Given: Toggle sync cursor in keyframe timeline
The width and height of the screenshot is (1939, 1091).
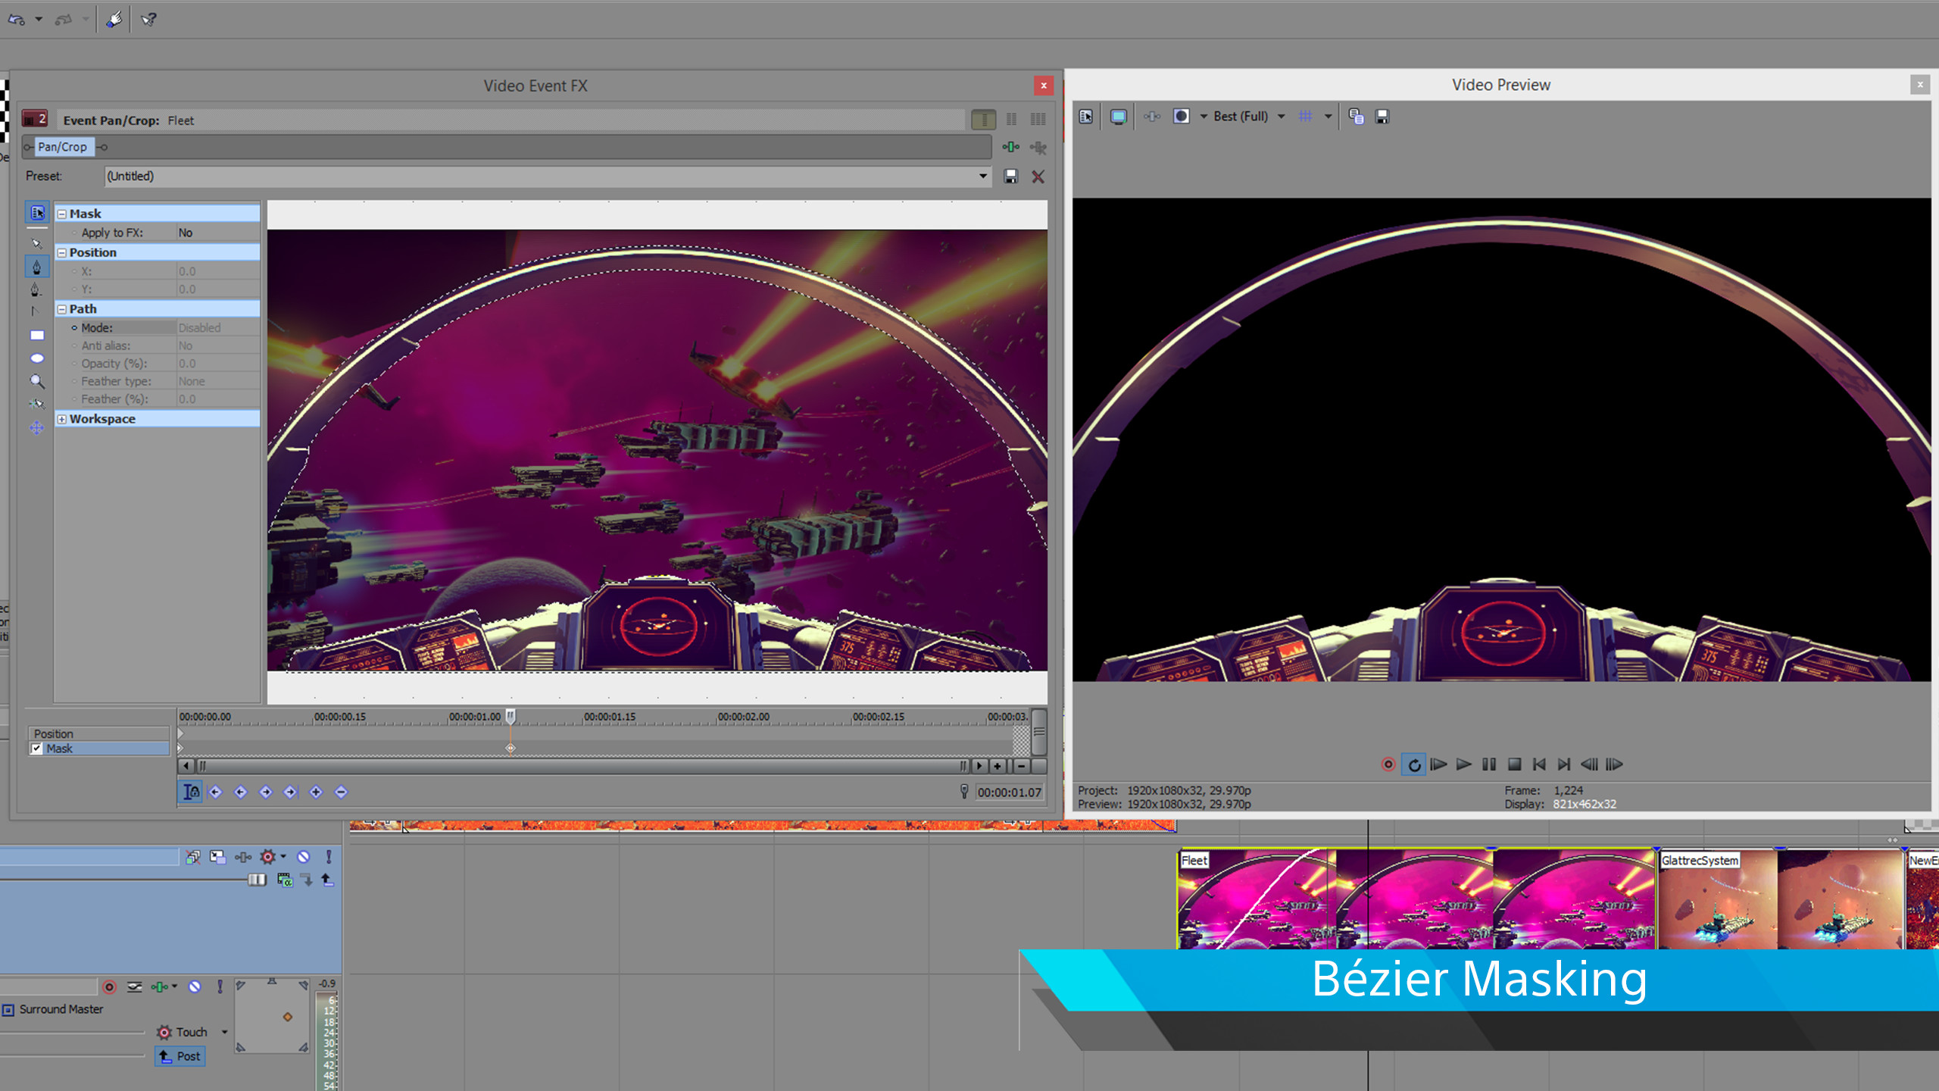Looking at the screenshot, I should 190,791.
